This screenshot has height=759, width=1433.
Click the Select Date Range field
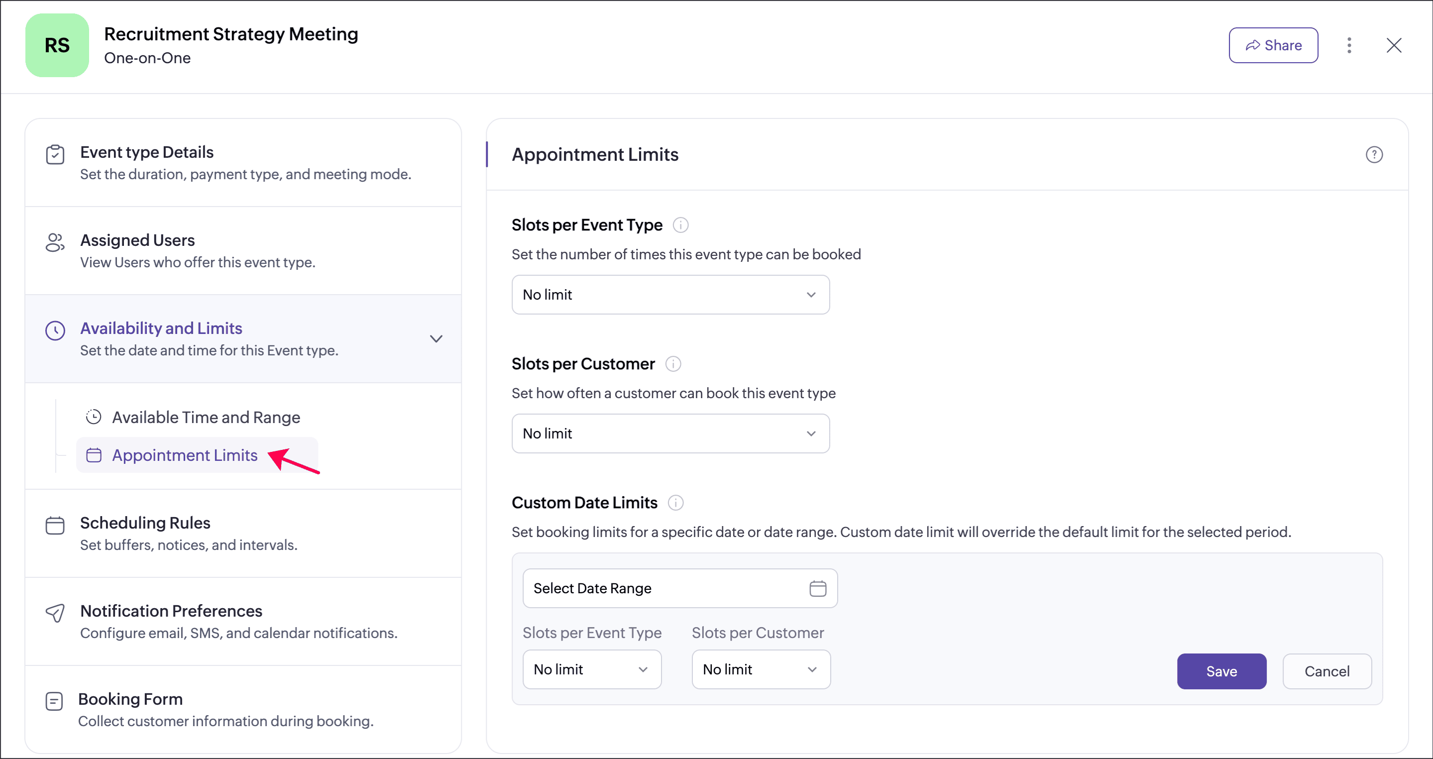662,588
